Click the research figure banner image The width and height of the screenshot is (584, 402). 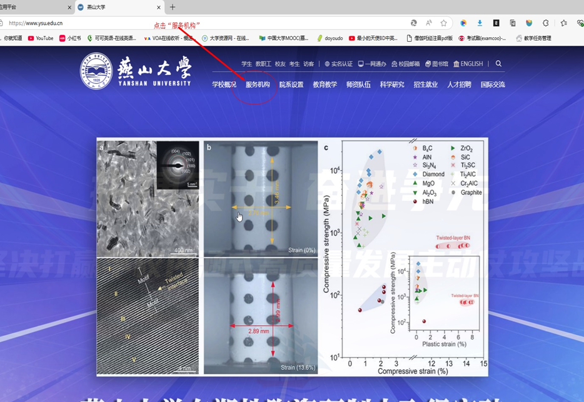[293, 257]
